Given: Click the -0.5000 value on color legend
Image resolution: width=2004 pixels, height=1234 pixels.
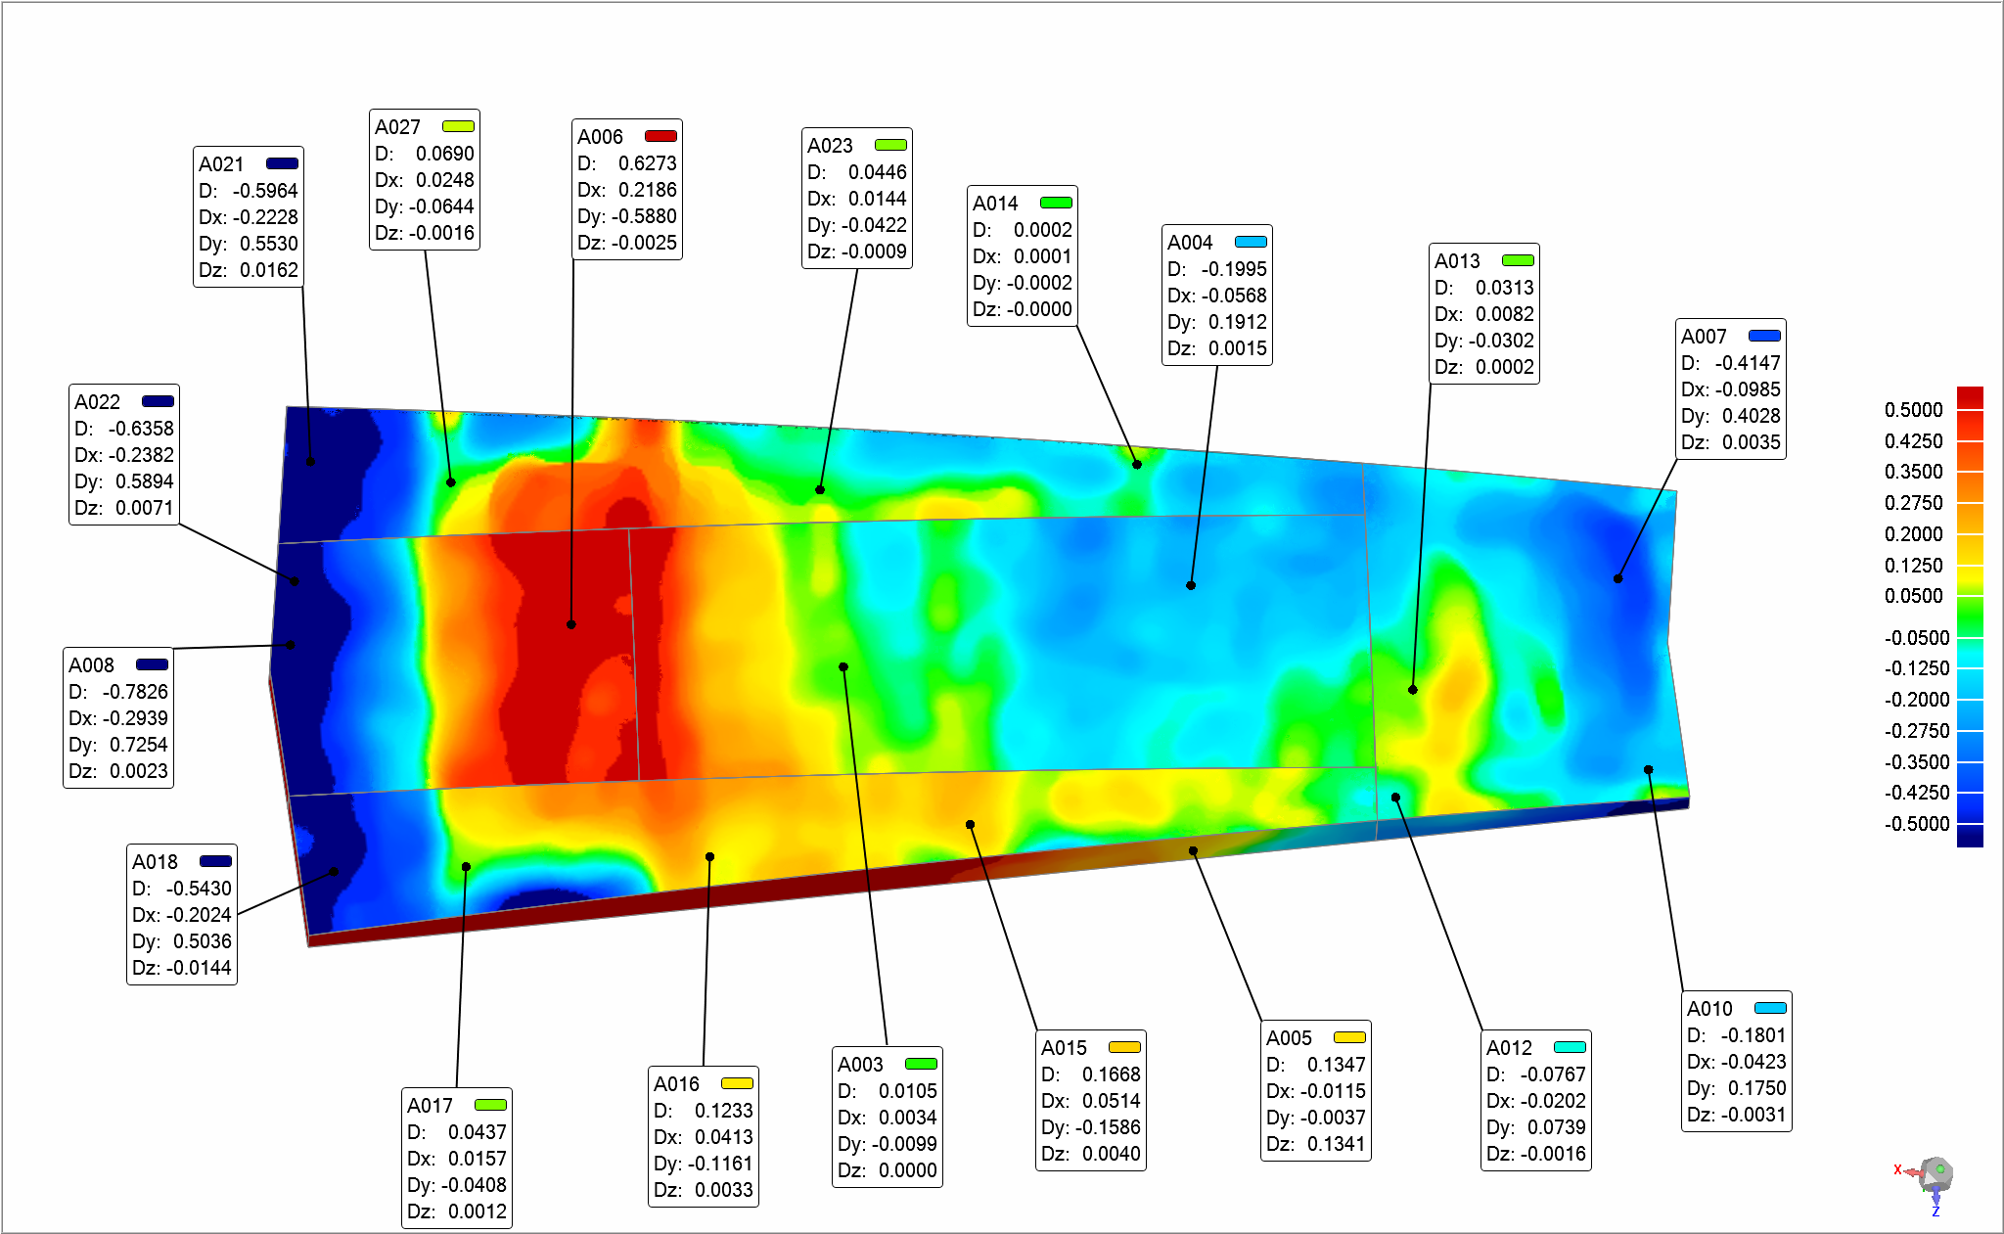Looking at the screenshot, I should pos(1916,824).
